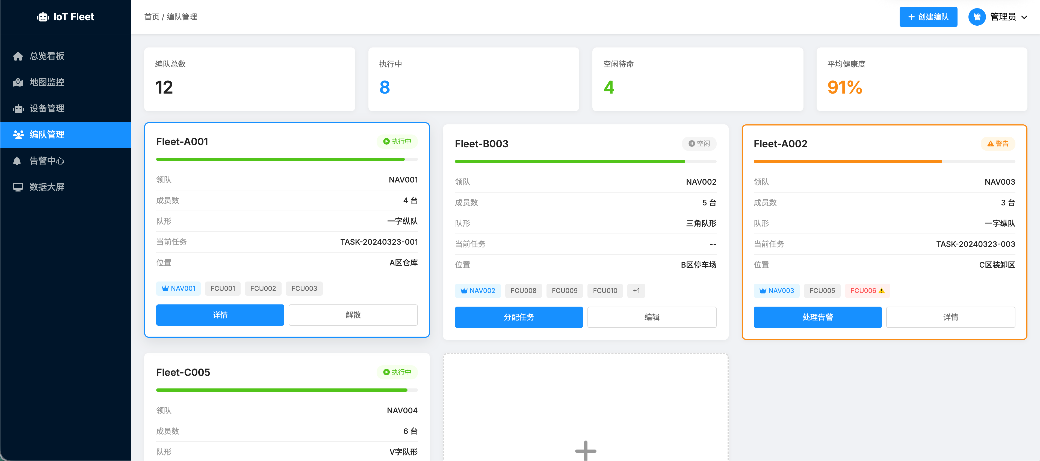Click the FCU001 member tag
This screenshot has height=461, width=1040.
(223, 288)
